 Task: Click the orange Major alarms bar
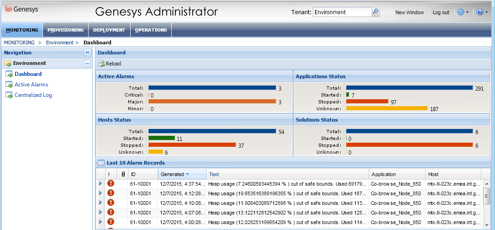click(212, 102)
